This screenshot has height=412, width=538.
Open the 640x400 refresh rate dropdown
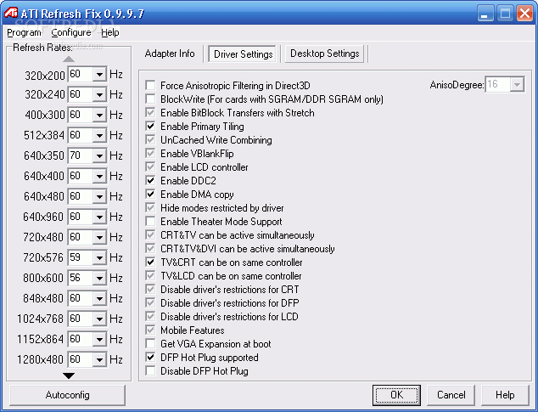(x=99, y=176)
